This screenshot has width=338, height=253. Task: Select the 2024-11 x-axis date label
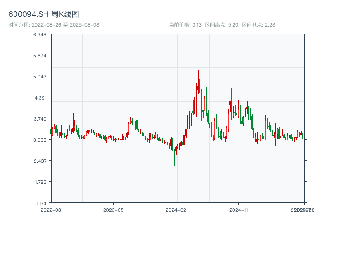click(x=239, y=210)
